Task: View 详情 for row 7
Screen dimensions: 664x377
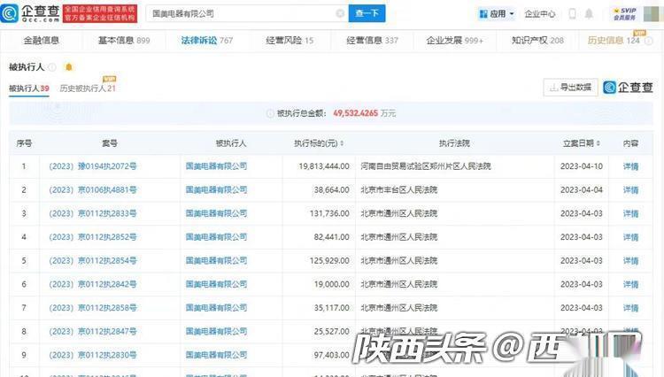Action: [x=630, y=308]
